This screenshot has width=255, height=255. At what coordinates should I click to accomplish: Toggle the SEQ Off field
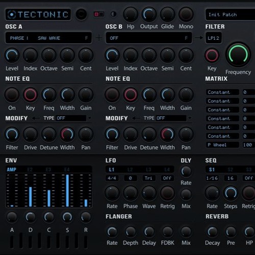(x=249, y=178)
